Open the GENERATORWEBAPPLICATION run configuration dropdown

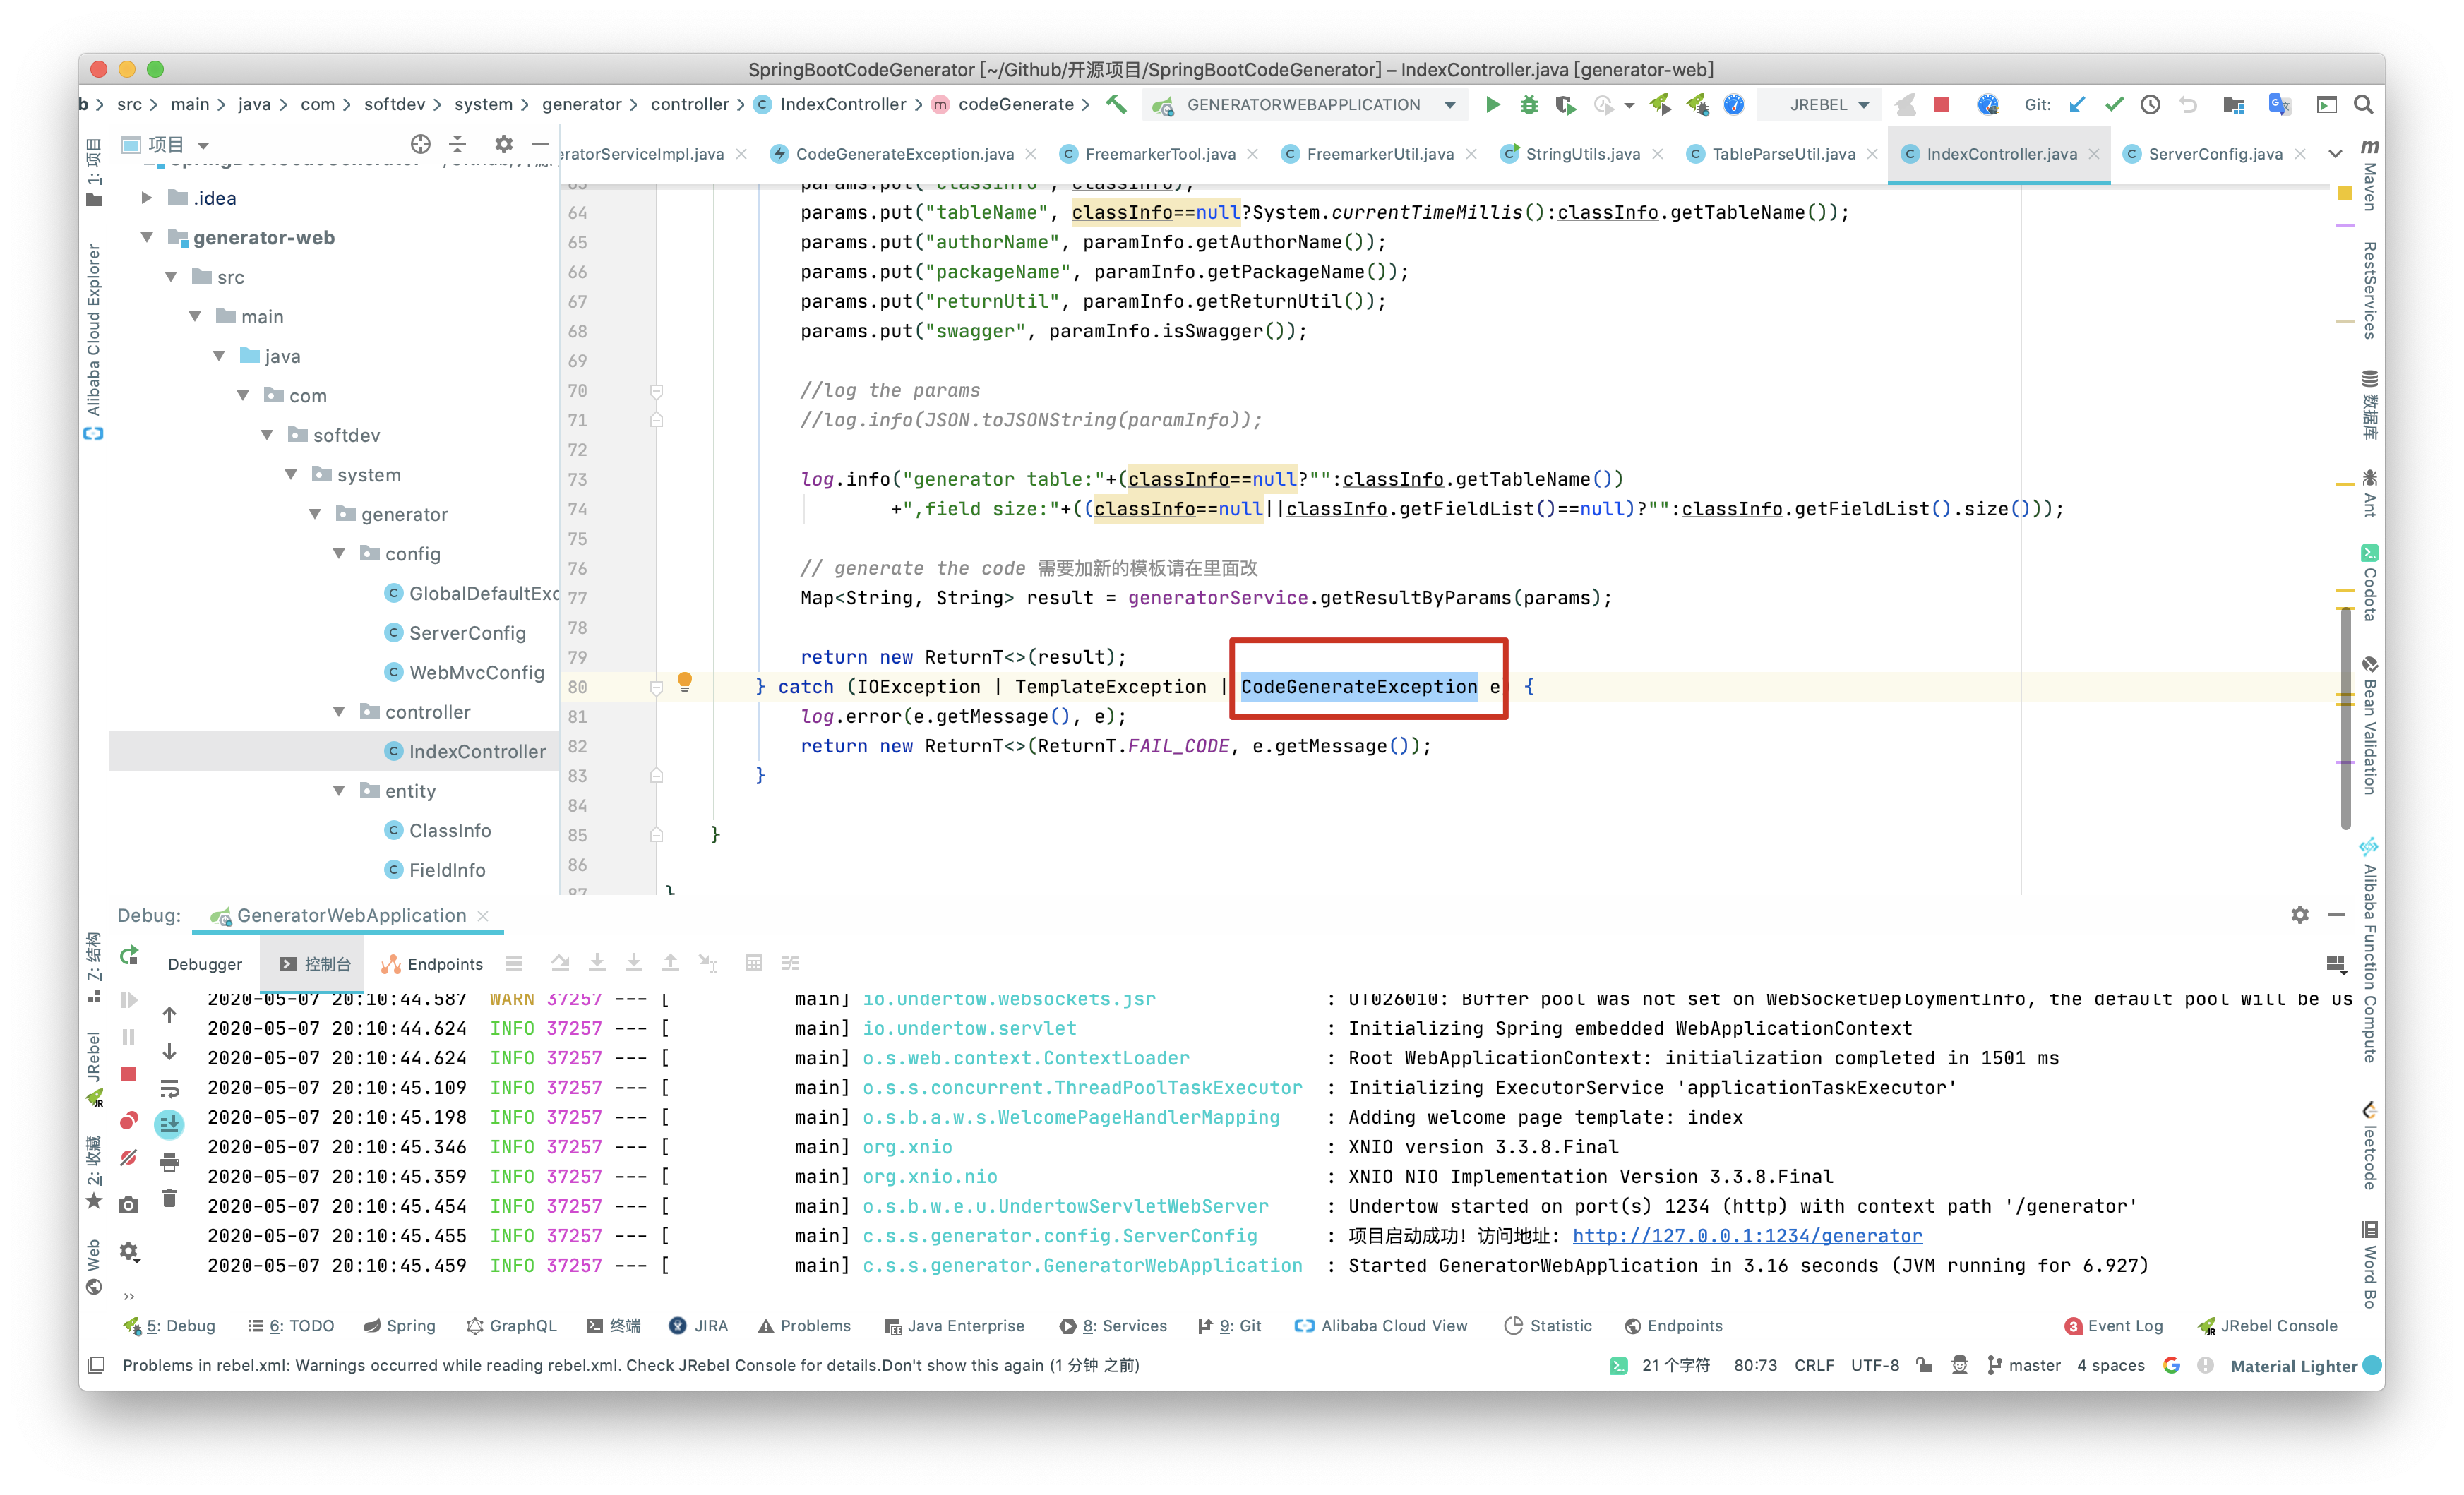coord(1449,105)
